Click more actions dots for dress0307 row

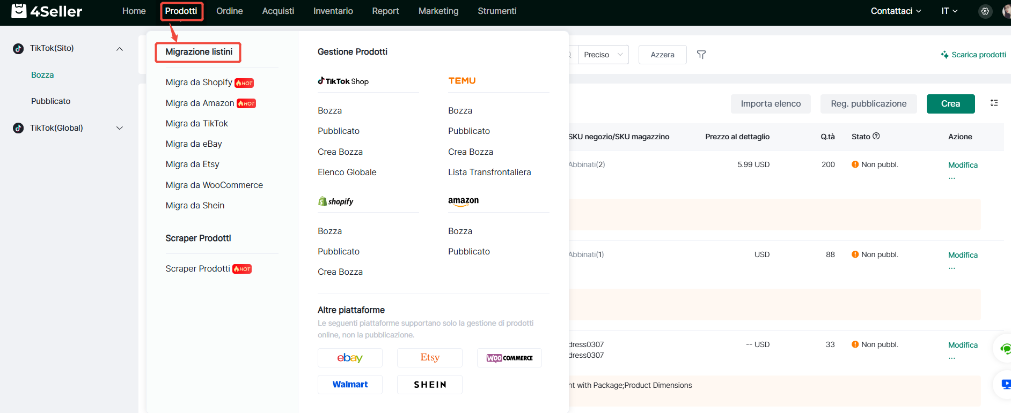(952, 358)
